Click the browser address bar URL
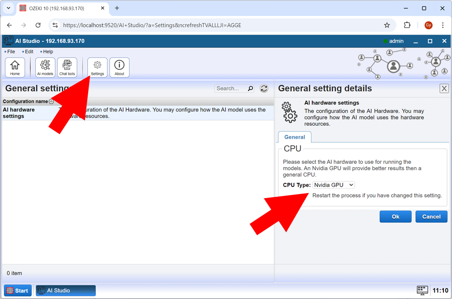Screen dimensions: 452x299 (152, 25)
